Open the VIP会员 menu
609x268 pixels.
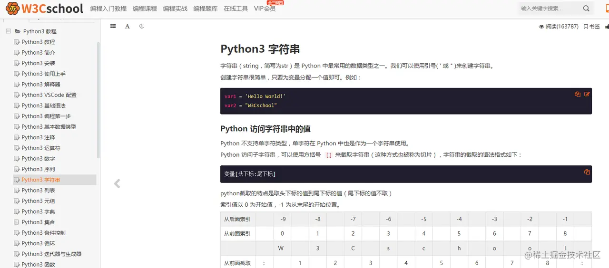pos(265,9)
